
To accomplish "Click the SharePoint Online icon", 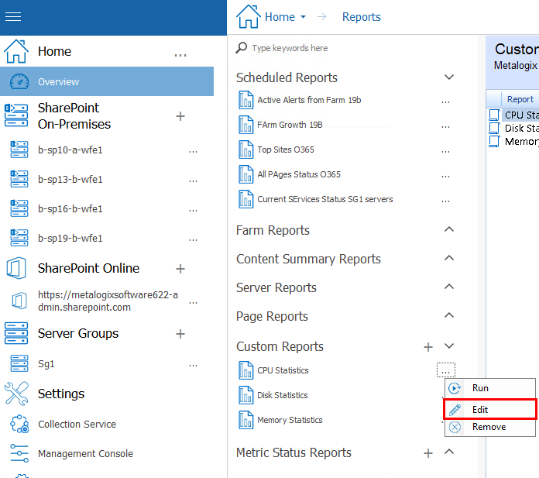I will [x=16, y=269].
